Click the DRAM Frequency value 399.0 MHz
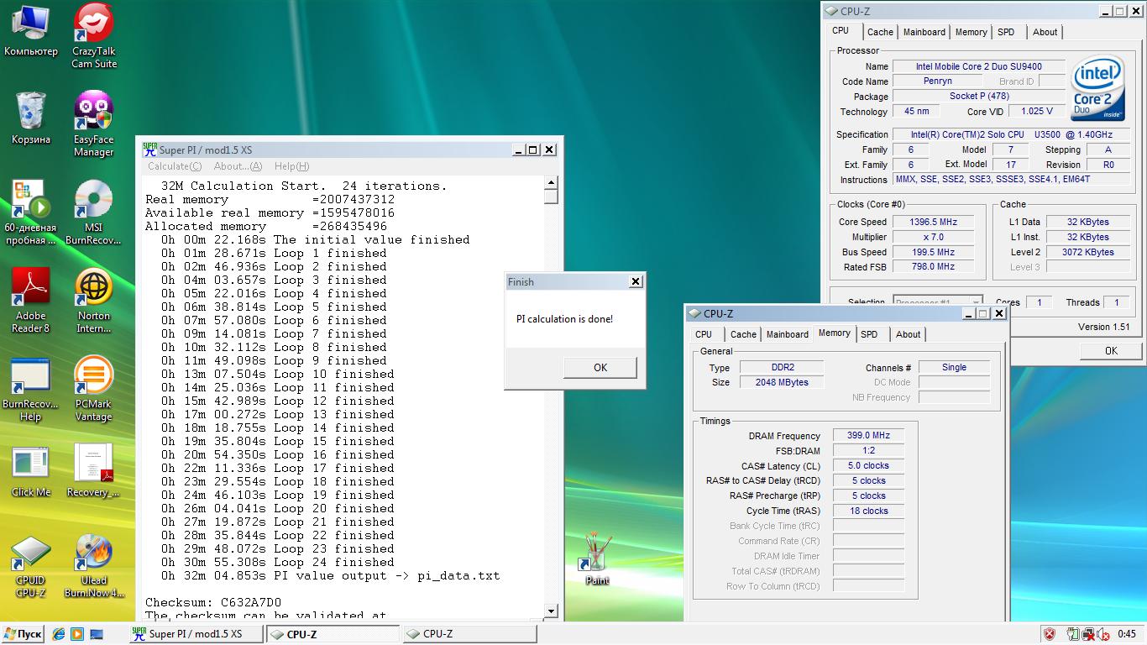The image size is (1147, 645). 869,436
